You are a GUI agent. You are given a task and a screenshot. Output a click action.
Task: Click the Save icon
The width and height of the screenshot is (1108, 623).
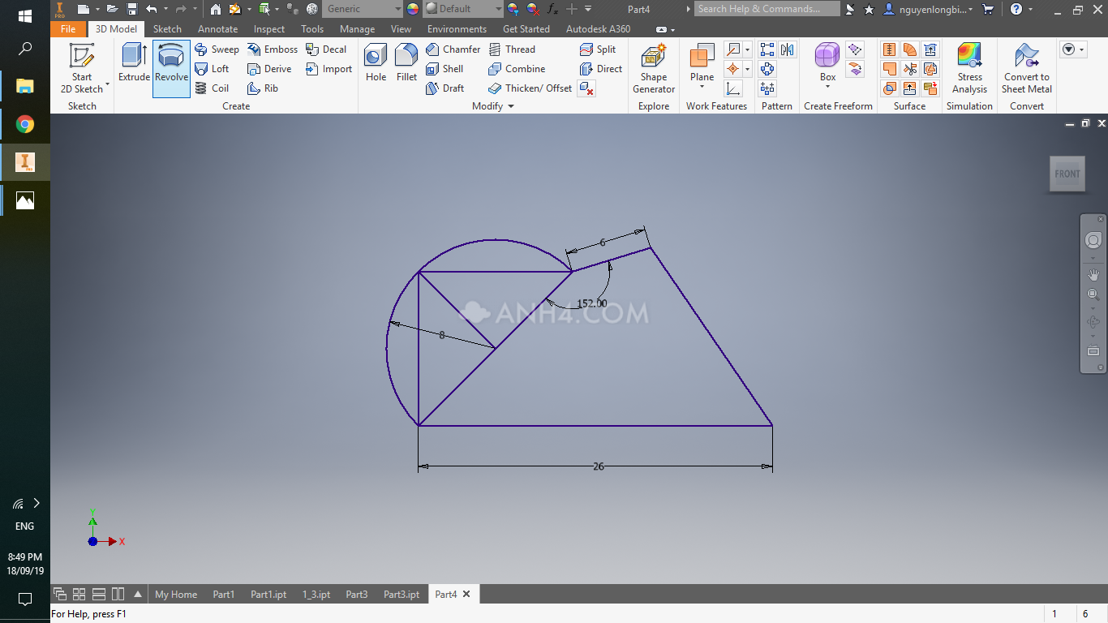click(x=132, y=9)
